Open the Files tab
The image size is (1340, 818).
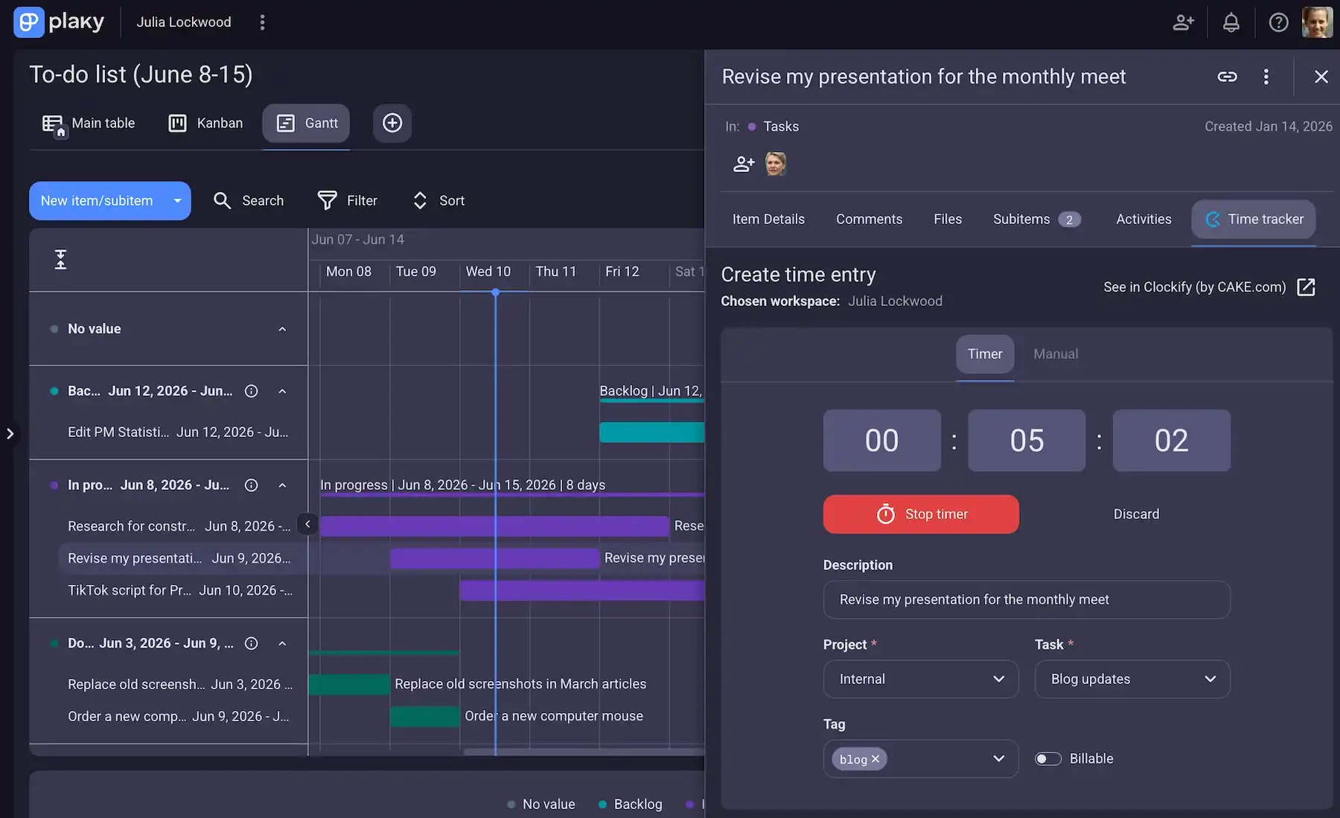(948, 219)
